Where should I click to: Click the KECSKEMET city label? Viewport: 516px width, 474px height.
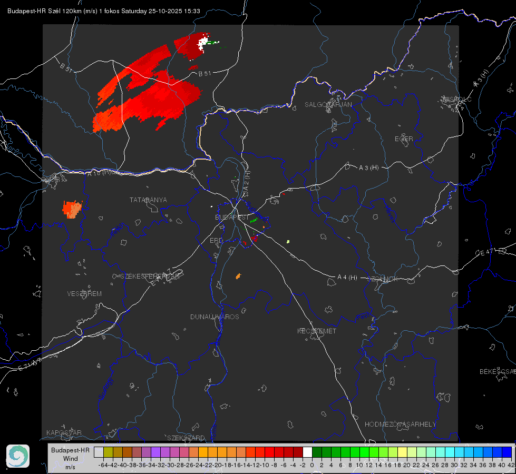pos(317,331)
